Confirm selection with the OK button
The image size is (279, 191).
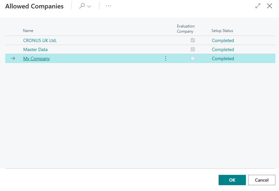tap(232, 180)
